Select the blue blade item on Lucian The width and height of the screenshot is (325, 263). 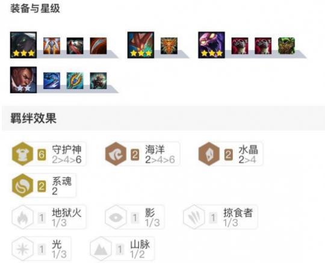tap(52, 81)
